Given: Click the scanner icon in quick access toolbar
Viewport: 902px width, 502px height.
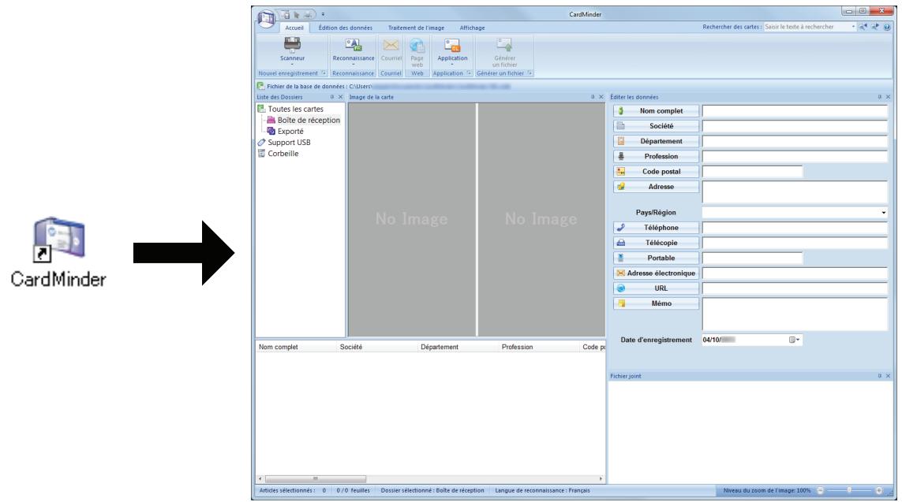Looking at the screenshot, I should [x=286, y=14].
